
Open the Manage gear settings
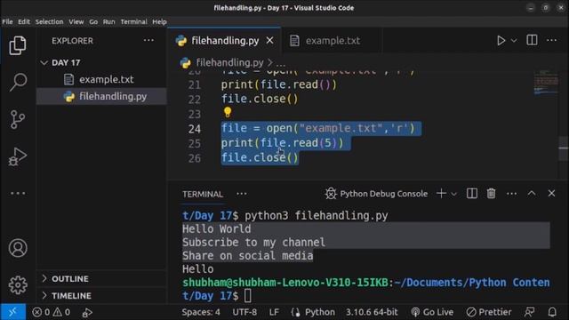click(x=18, y=285)
